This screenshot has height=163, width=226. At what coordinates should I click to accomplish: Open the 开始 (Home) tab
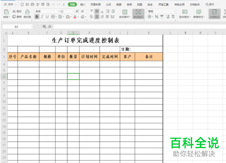point(72,5)
